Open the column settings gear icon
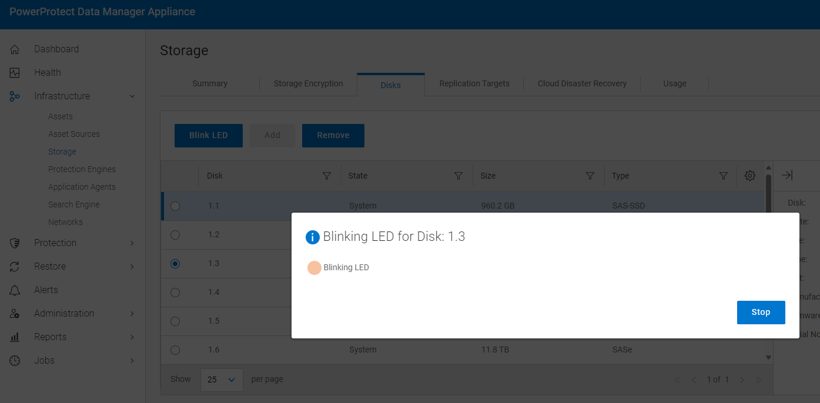This screenshot has width=820, height=403. coord(749,176)
